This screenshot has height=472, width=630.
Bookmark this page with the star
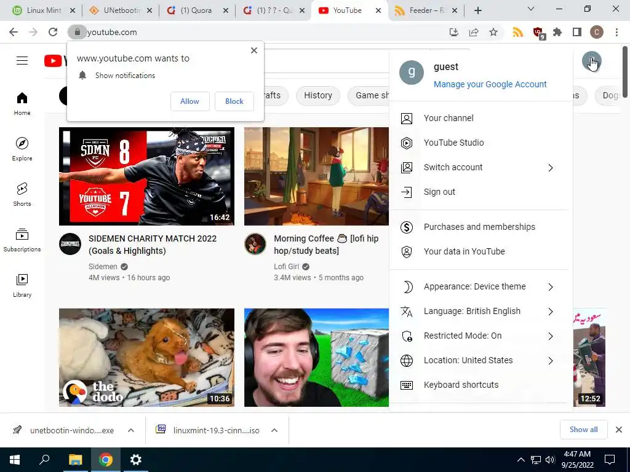pyautogui.click(x=493, y=32)
